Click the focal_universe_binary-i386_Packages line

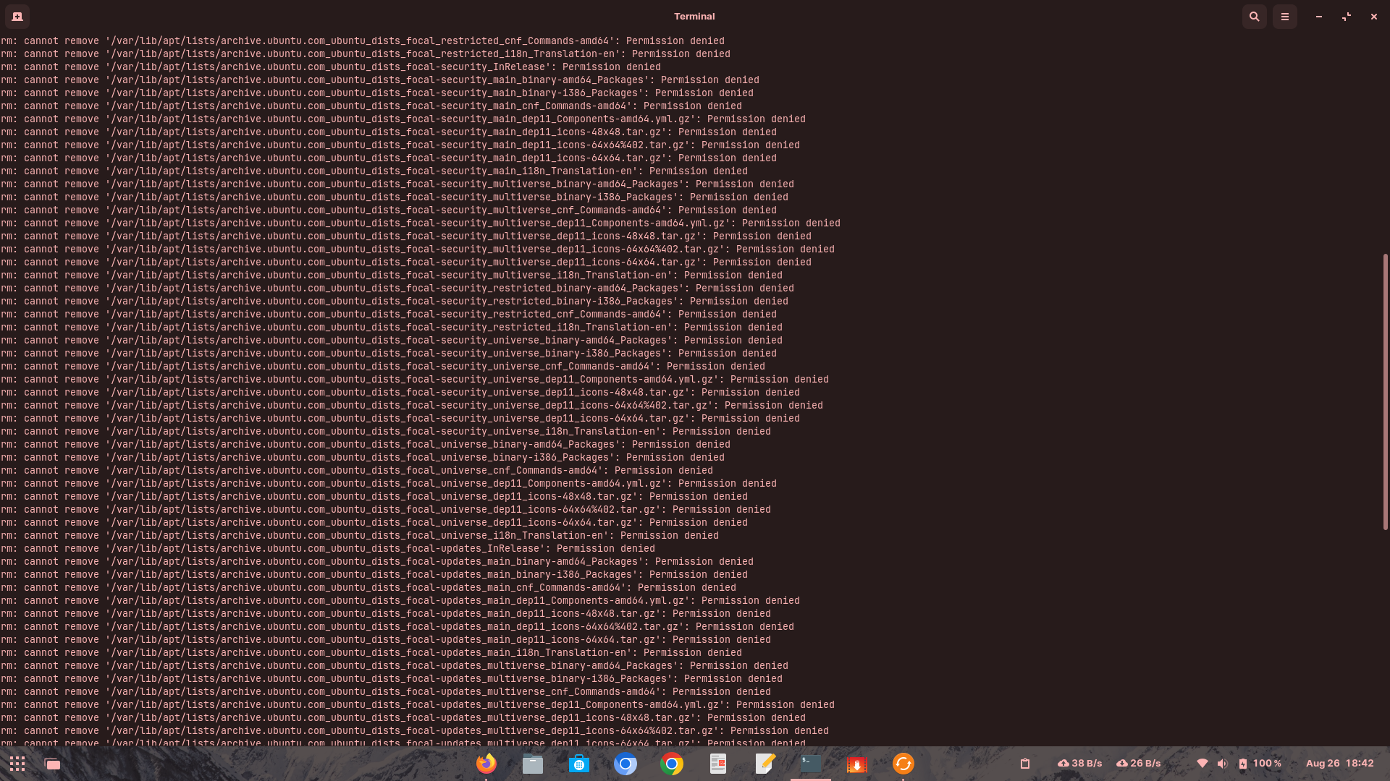tap(363, 458)
